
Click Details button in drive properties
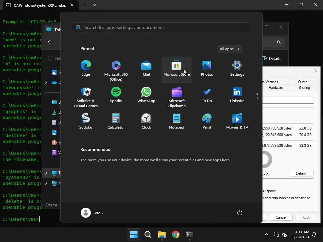coord(301,173)
